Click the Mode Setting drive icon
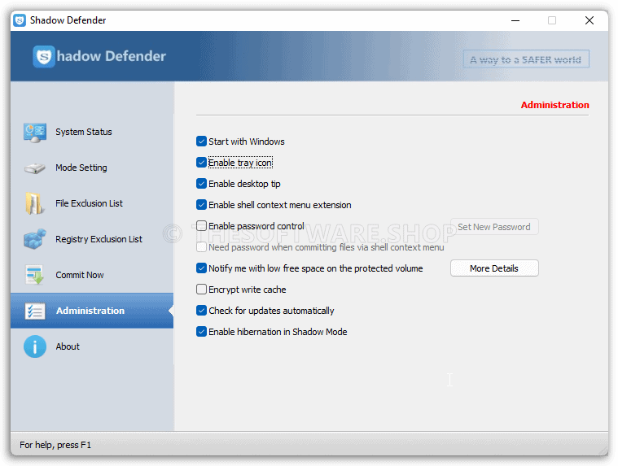Screen dimensions: 618x466 35,168
